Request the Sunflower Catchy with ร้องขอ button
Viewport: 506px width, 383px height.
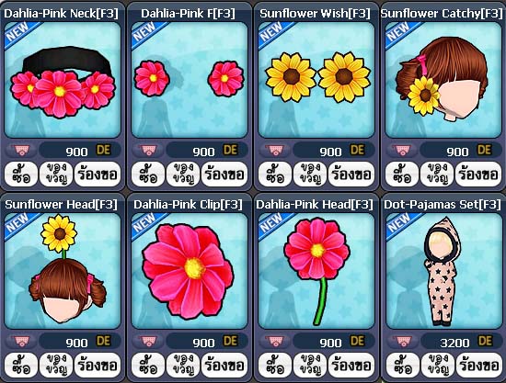(x=478, y=175)
